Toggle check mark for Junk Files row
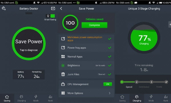The height and width of the screenshot is (103, 171). coord(110,74)
